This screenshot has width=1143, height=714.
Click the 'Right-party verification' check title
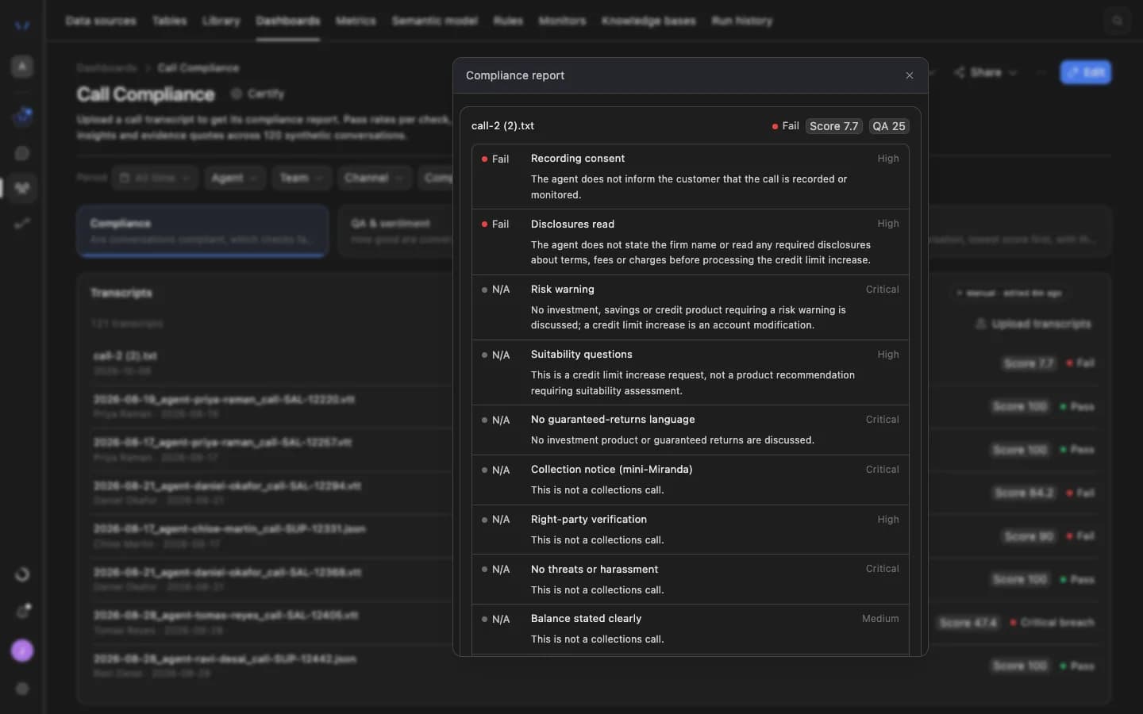(589, 520)
